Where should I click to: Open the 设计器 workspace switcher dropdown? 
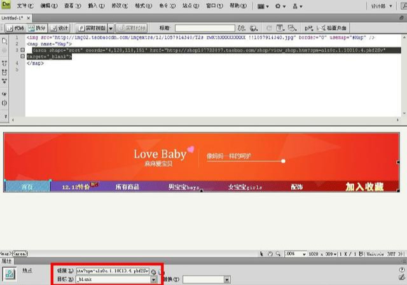click(x=381, y=6)
